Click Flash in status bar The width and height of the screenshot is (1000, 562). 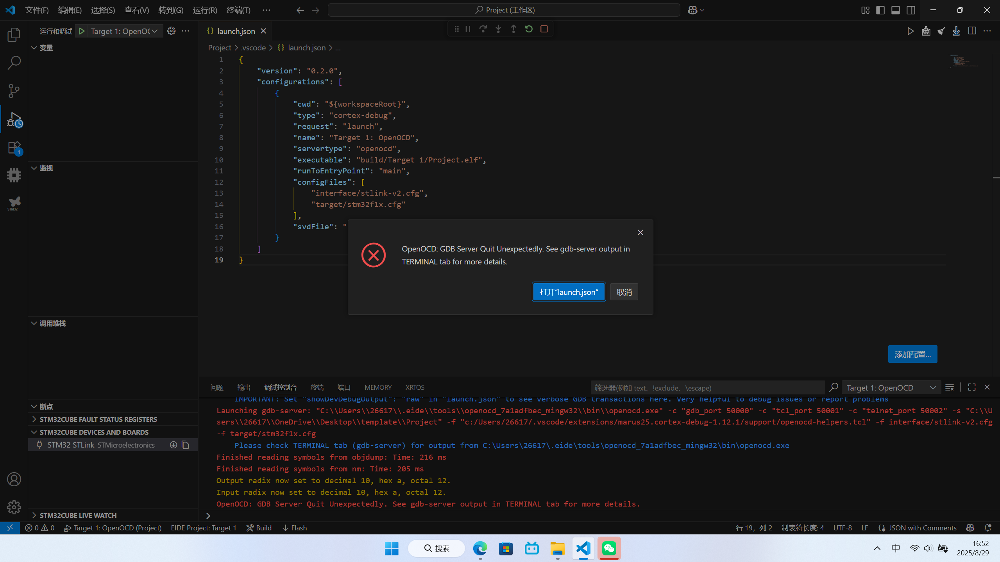click(x=294, y=528)
